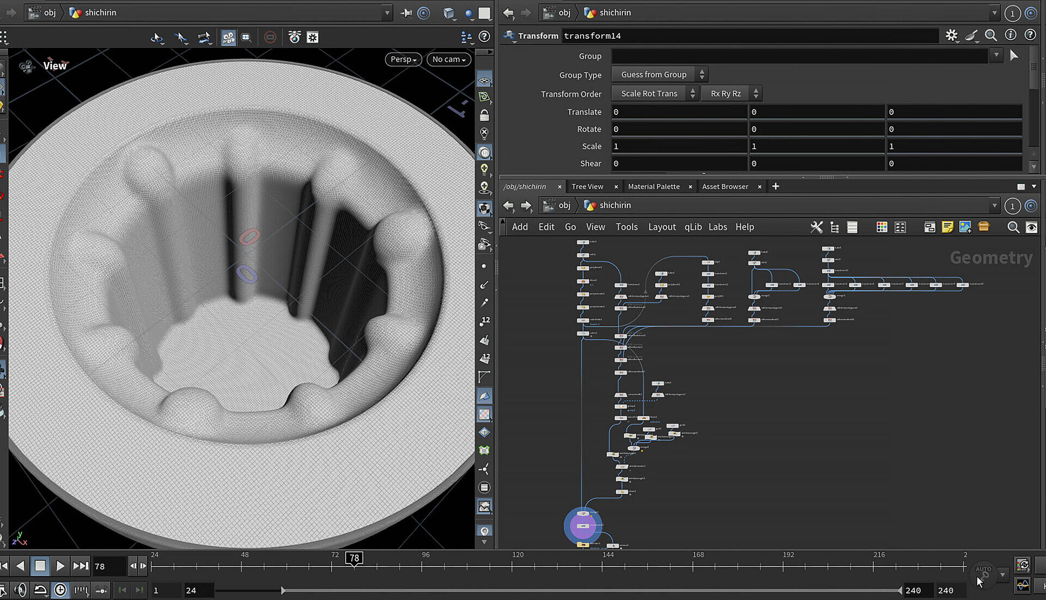
Task: Open the Persp viewport dropdown
Action: (x=403, y=59)
